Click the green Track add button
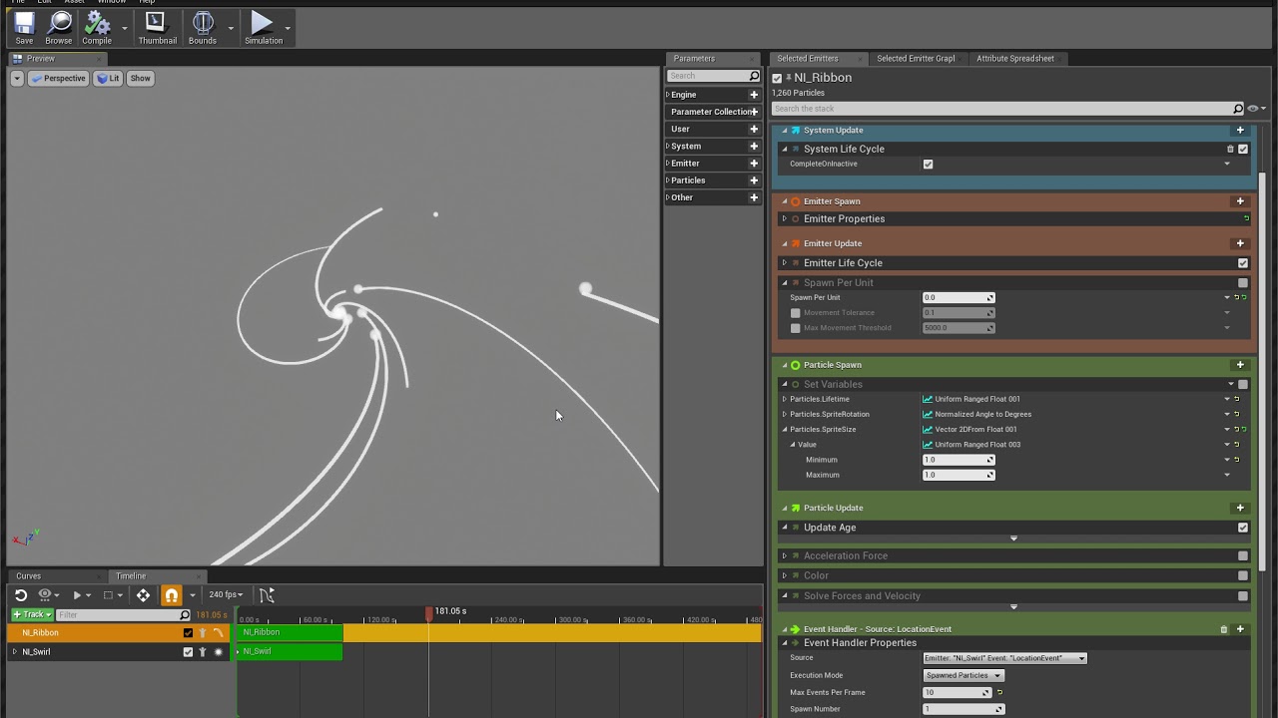Viewport: 1278px width, 718px height. click(x=32, y=614)
